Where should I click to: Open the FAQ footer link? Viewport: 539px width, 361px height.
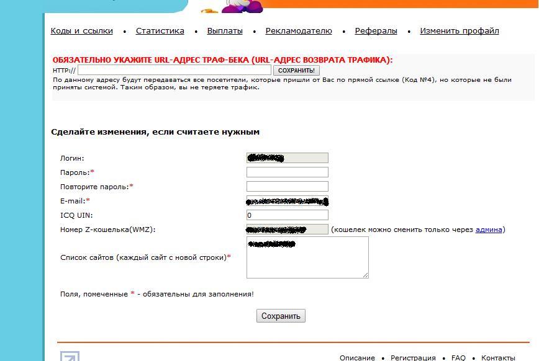click(458, 357)
